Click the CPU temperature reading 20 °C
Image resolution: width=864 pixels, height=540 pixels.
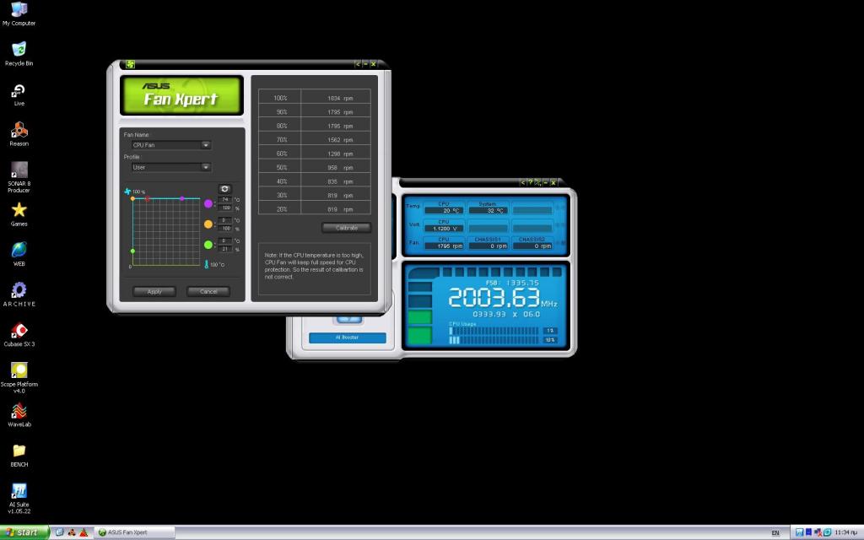click(444, 210)
